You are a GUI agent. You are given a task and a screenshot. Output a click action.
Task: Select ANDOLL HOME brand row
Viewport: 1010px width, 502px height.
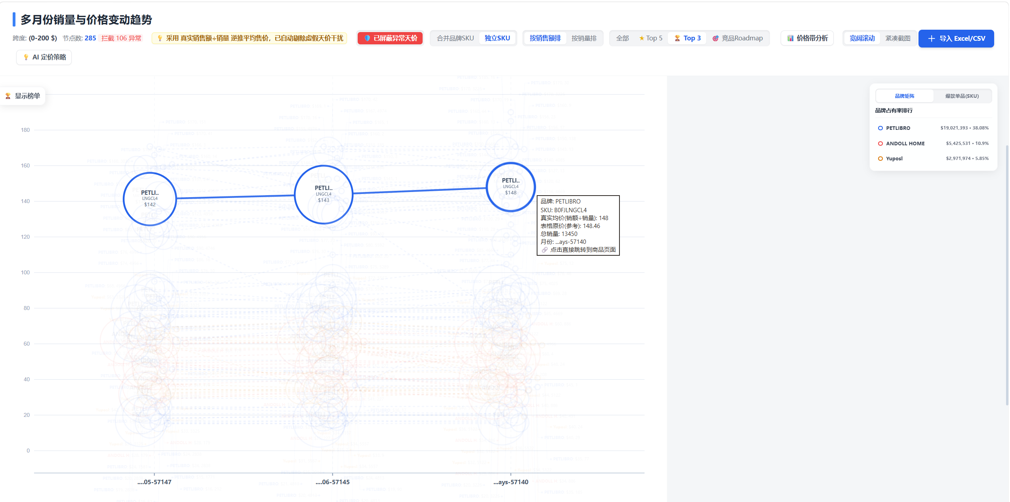[x=933, y=144]
